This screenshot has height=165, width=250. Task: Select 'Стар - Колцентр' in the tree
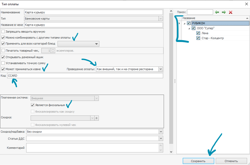pos(212,38)
